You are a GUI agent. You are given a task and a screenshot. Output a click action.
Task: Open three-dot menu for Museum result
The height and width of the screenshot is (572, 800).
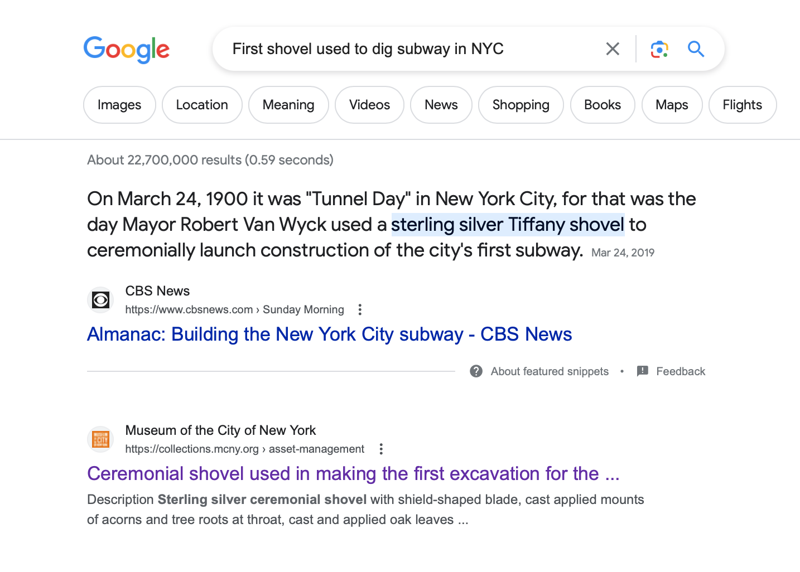click(381, 449)
